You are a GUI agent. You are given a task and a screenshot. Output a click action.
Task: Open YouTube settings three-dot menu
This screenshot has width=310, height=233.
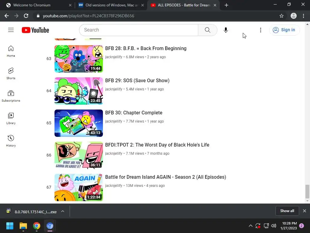(x=261, y=30)
